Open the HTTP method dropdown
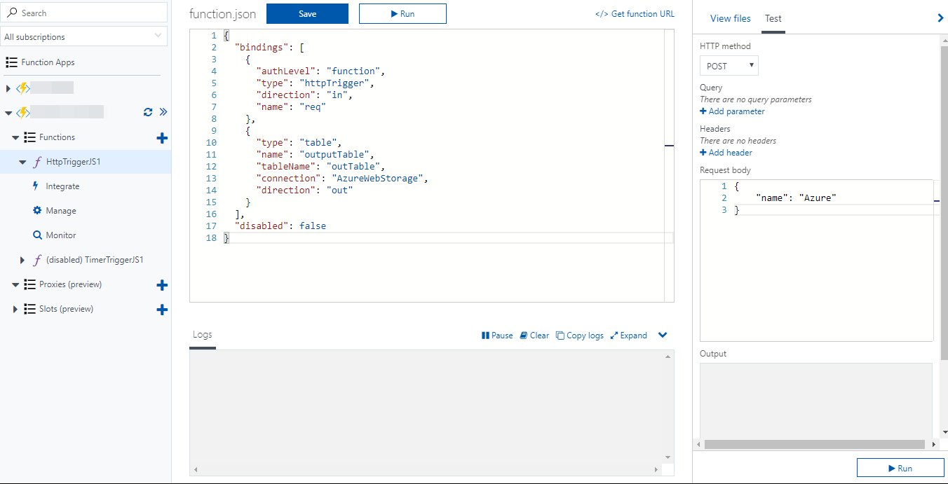 [729, 65]
